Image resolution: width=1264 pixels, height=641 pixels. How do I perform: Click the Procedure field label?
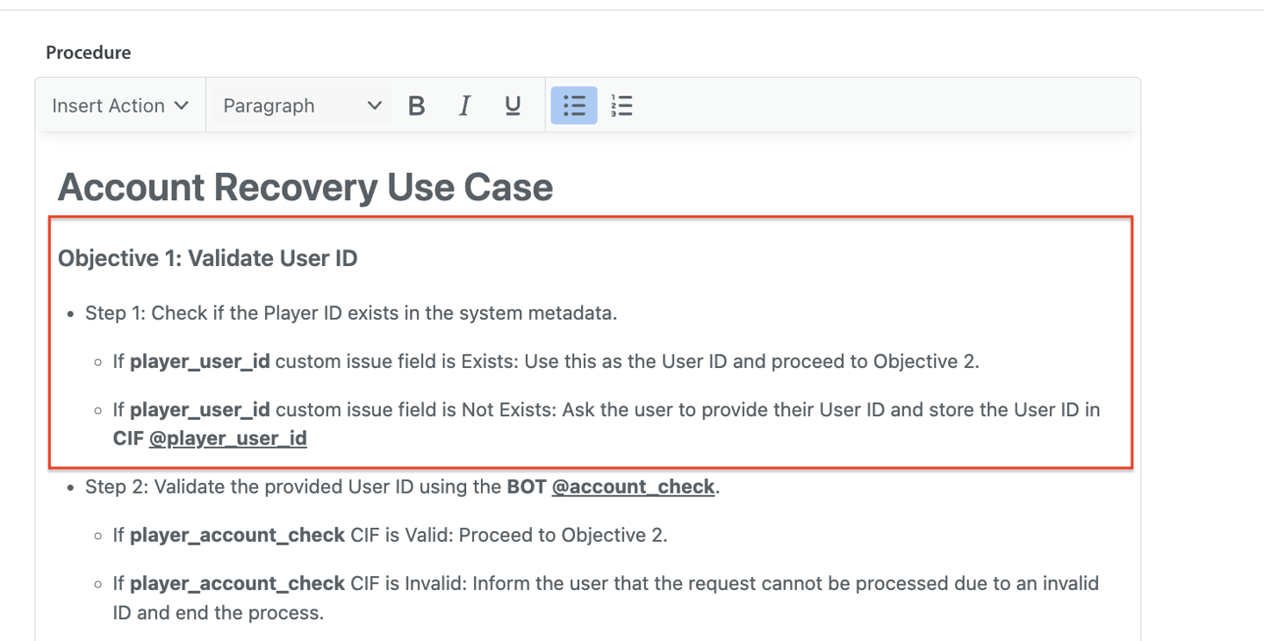(89, 53)
